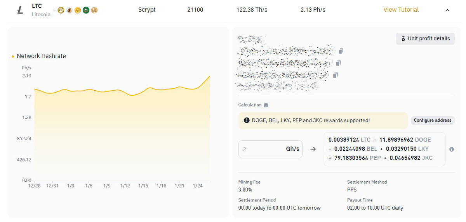466x222 pixels.
Task: Copy the third mining address
Action: pos(335,75)
